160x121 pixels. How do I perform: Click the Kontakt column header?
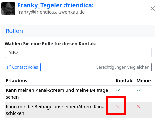coord(125,81)
